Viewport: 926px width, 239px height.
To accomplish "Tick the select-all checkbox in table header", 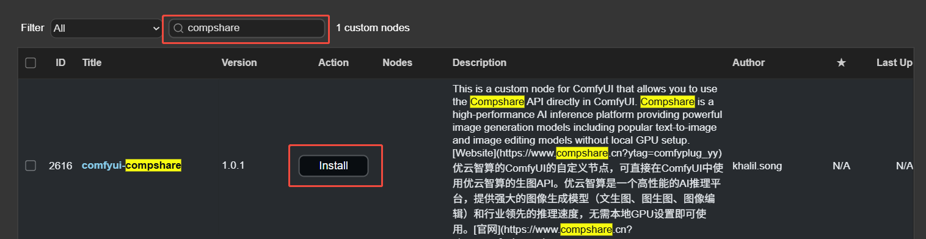I will click(31, 63).
